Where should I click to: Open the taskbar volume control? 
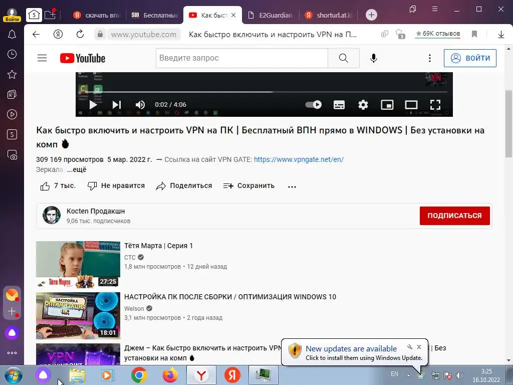(459, 375)
